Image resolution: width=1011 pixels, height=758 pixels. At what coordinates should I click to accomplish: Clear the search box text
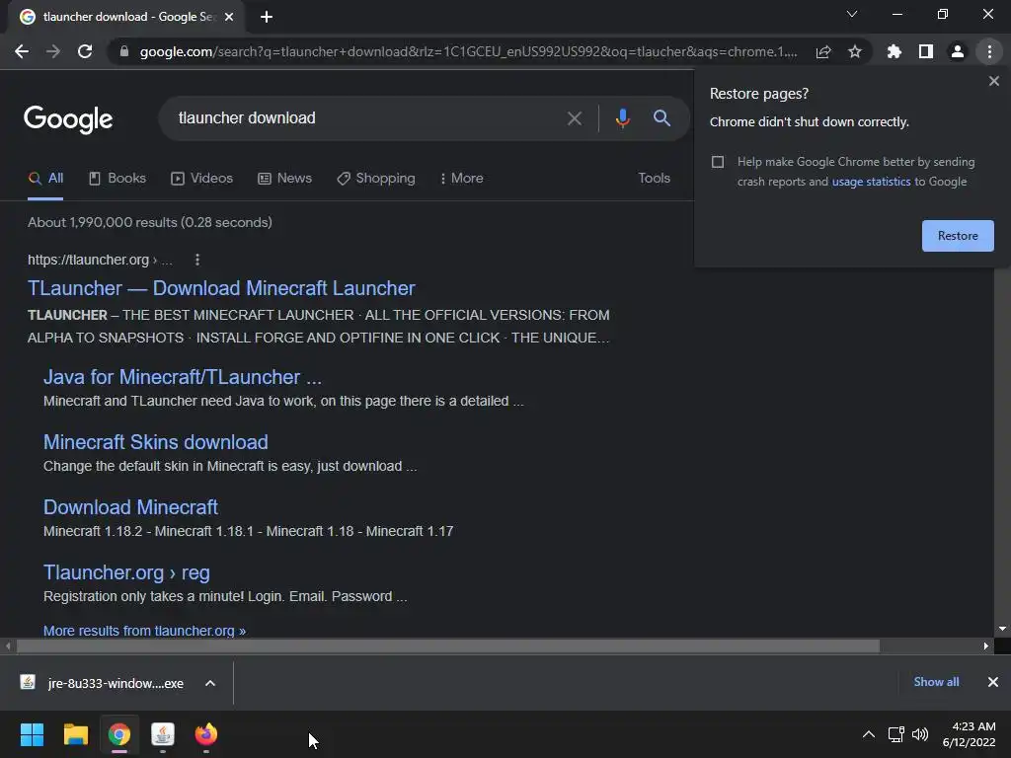(574, 118)
